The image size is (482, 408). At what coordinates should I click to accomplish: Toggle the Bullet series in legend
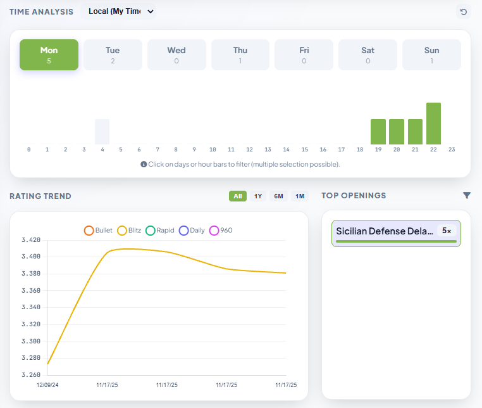(98, 230)
